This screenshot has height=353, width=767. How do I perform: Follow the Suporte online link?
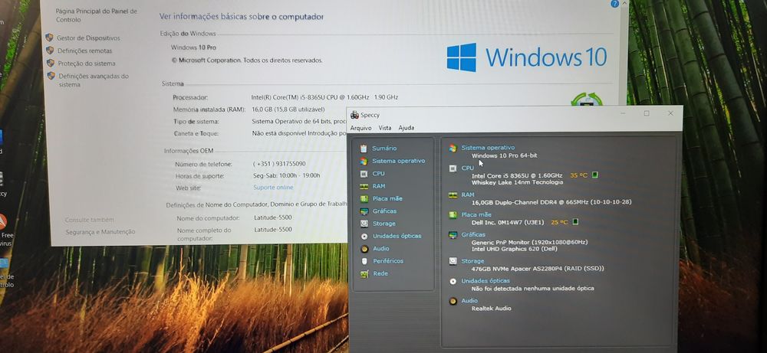coord(274,188)
